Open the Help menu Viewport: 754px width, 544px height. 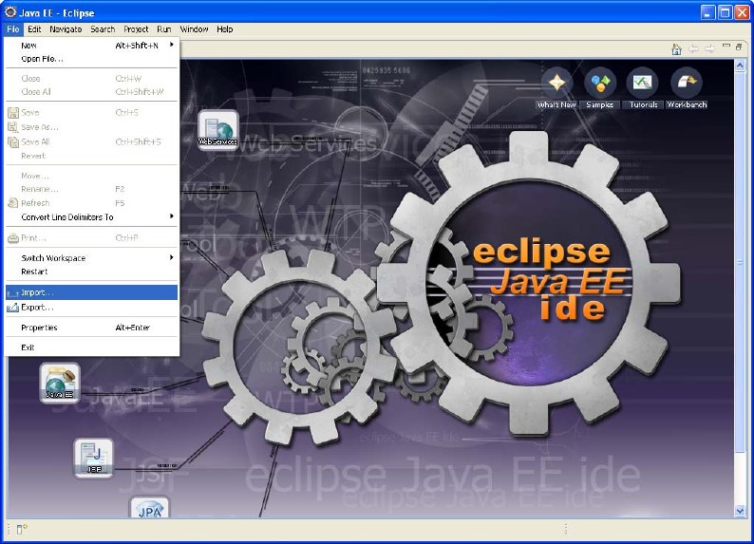pos(224,29)
